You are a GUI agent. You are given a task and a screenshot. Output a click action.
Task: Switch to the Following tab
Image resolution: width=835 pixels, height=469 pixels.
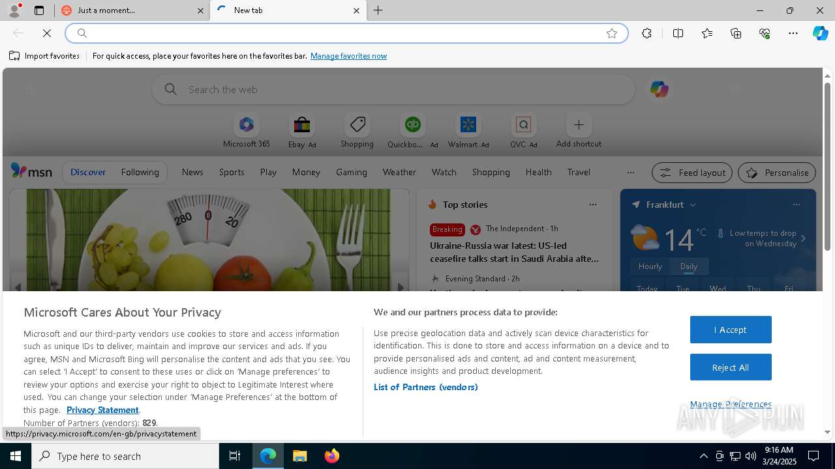pos(140,172)
